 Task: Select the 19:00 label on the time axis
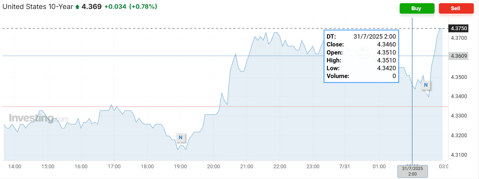pyautogui.click(x=180, y=167)
